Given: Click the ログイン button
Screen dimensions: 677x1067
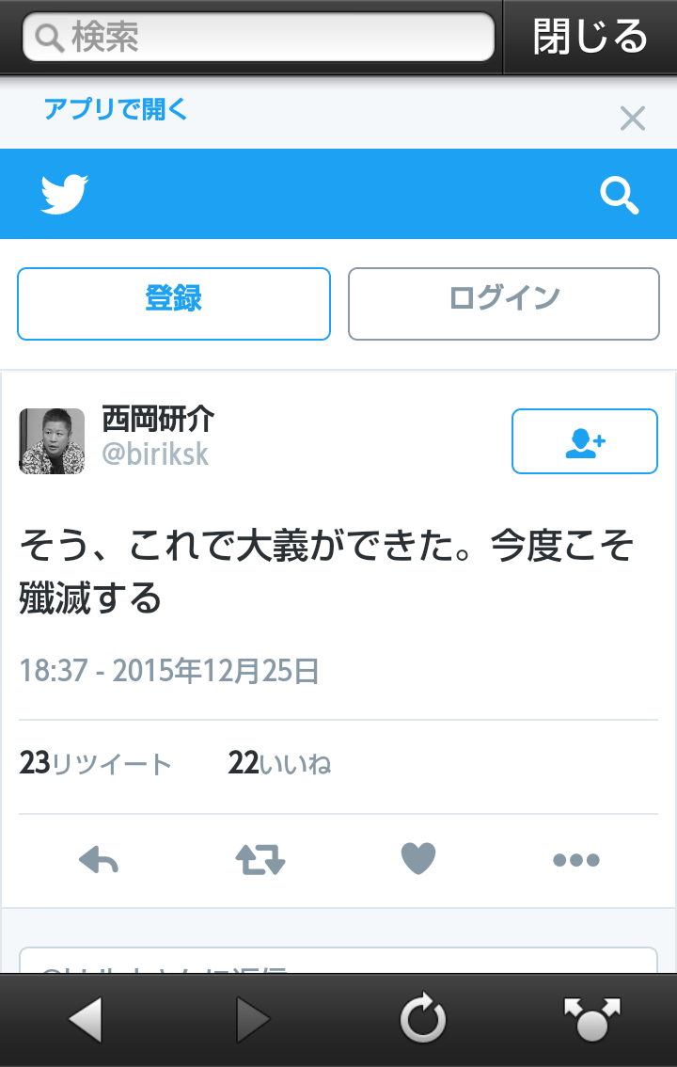Looking at the screenshot, I should pos(504,304).
